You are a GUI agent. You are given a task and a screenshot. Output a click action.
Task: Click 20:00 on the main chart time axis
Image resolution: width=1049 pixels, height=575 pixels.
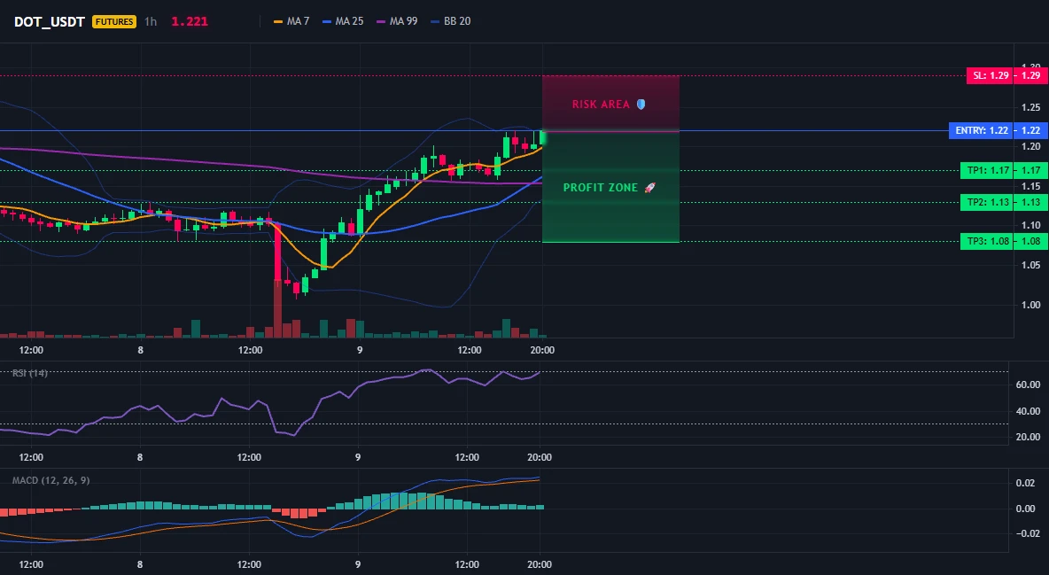(542, 350)
